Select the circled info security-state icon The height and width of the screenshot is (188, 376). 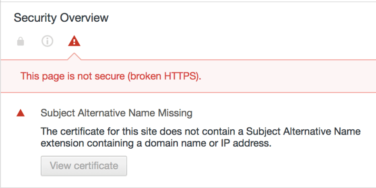47,41
